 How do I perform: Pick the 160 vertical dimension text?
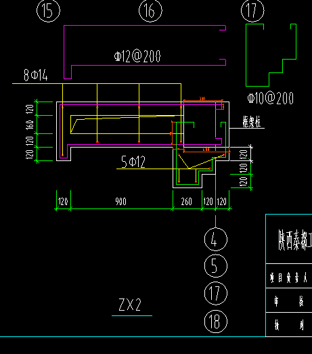tap(30, 125)
